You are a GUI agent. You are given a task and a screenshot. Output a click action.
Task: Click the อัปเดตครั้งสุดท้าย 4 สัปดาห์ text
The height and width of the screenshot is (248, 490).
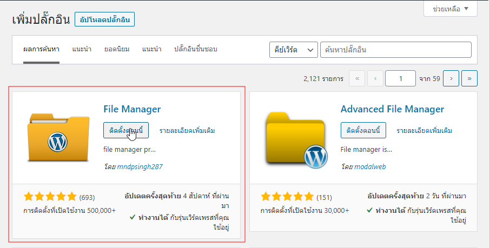pyautogui.click(x=176, y=201)
